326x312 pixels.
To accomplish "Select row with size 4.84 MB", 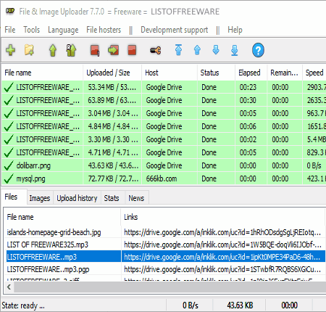I will (x=164, y=126).
